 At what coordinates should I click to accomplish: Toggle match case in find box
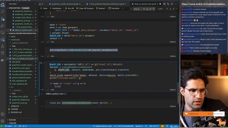tap(144, 9)
